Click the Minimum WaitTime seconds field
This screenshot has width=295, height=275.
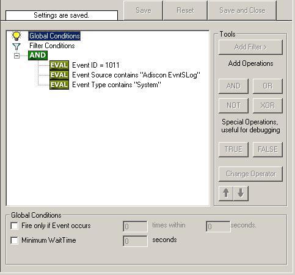pos(135,241)
